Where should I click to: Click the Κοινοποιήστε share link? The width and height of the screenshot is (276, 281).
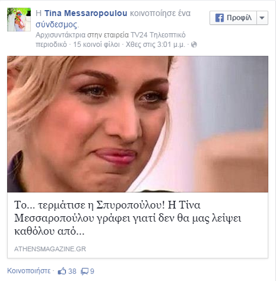[x=29, y=271]
